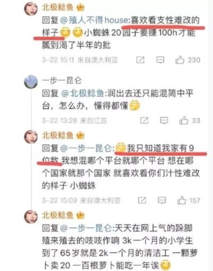
Task: Like the comment with 157 likes
Action: [x=182, y=200]
